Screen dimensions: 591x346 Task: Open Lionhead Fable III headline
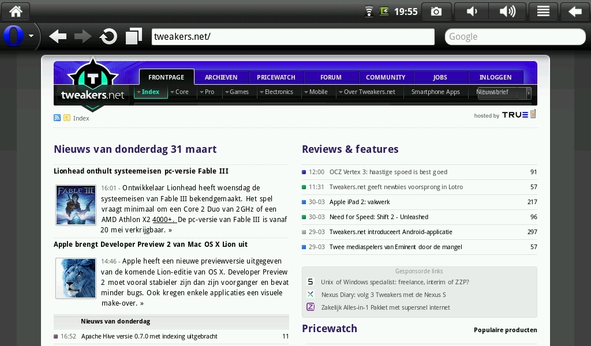click(141, 171)
